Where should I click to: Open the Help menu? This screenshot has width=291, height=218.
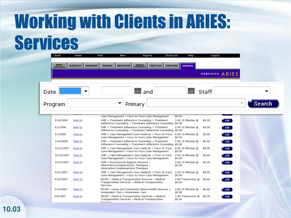191,55
